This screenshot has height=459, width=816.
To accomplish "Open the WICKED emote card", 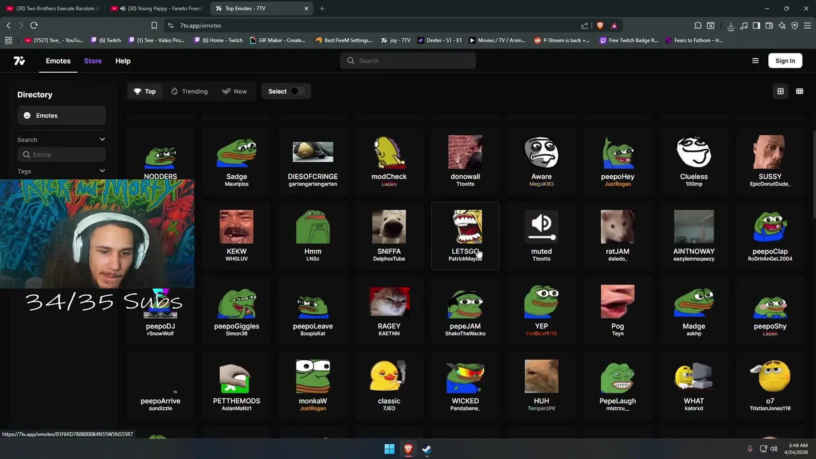I will coord(465,386).
